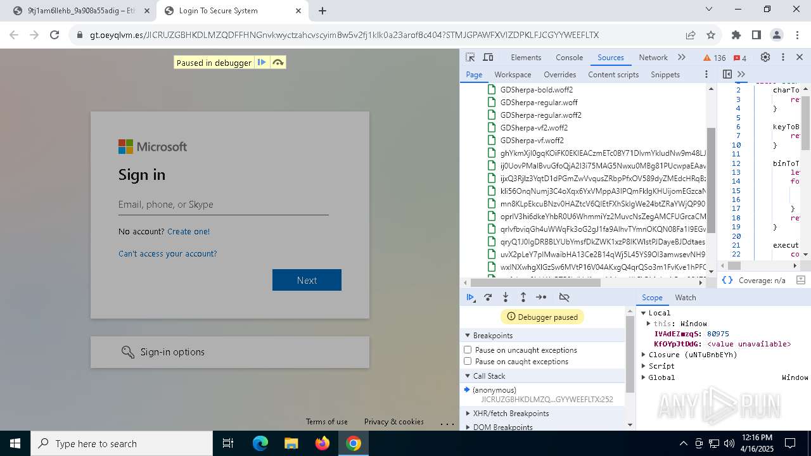Click the Step debugger button

pos(541,297)
